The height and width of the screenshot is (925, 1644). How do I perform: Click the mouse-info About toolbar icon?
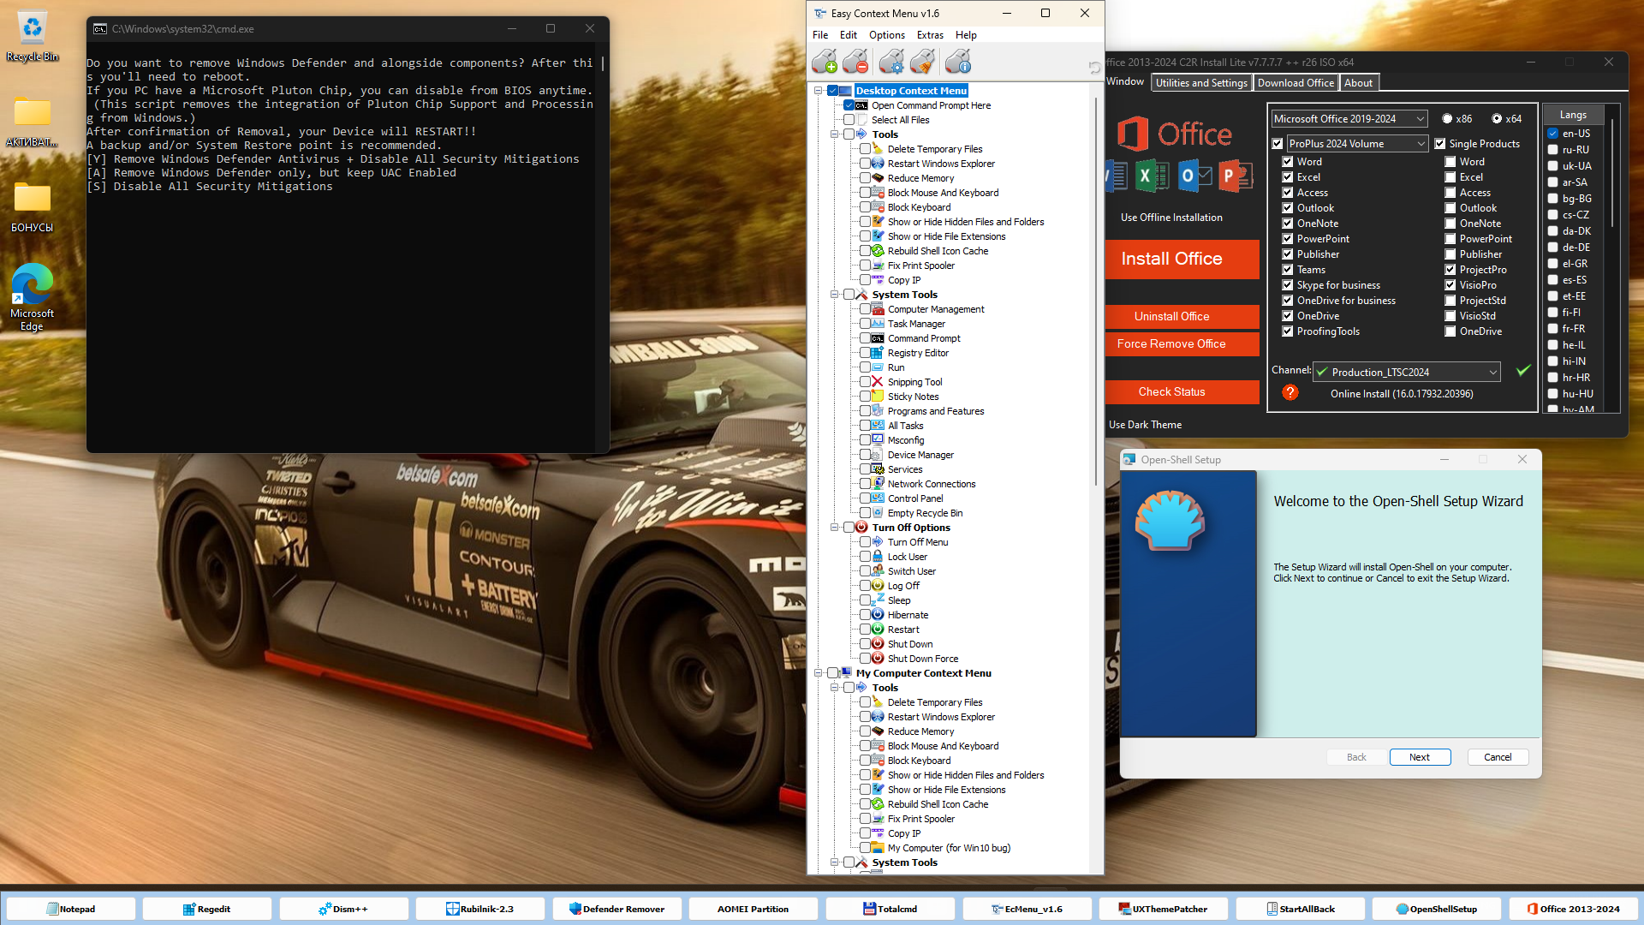click(x=958, y=62)
